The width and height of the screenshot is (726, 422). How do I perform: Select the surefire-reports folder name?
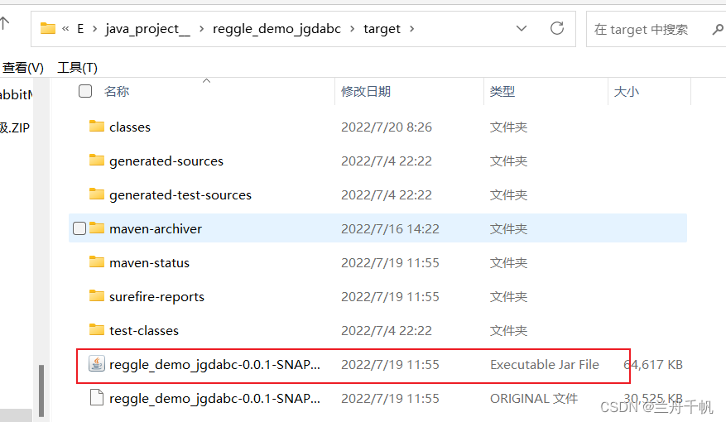157,296
